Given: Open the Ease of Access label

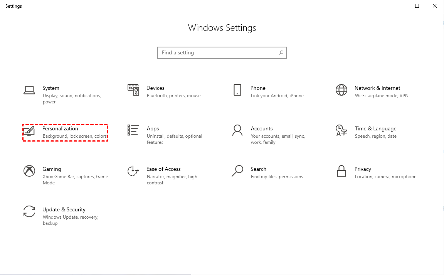Looking at the screenshot, I should click(163, 169).
